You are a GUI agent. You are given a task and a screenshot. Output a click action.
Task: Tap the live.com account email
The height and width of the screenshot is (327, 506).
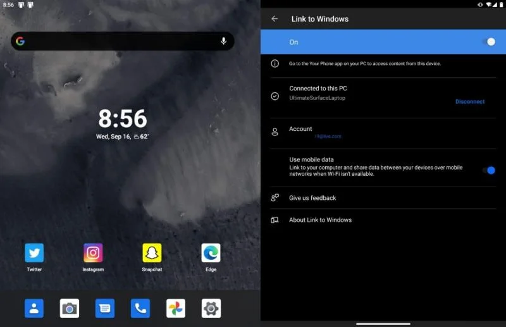[328, 136]
